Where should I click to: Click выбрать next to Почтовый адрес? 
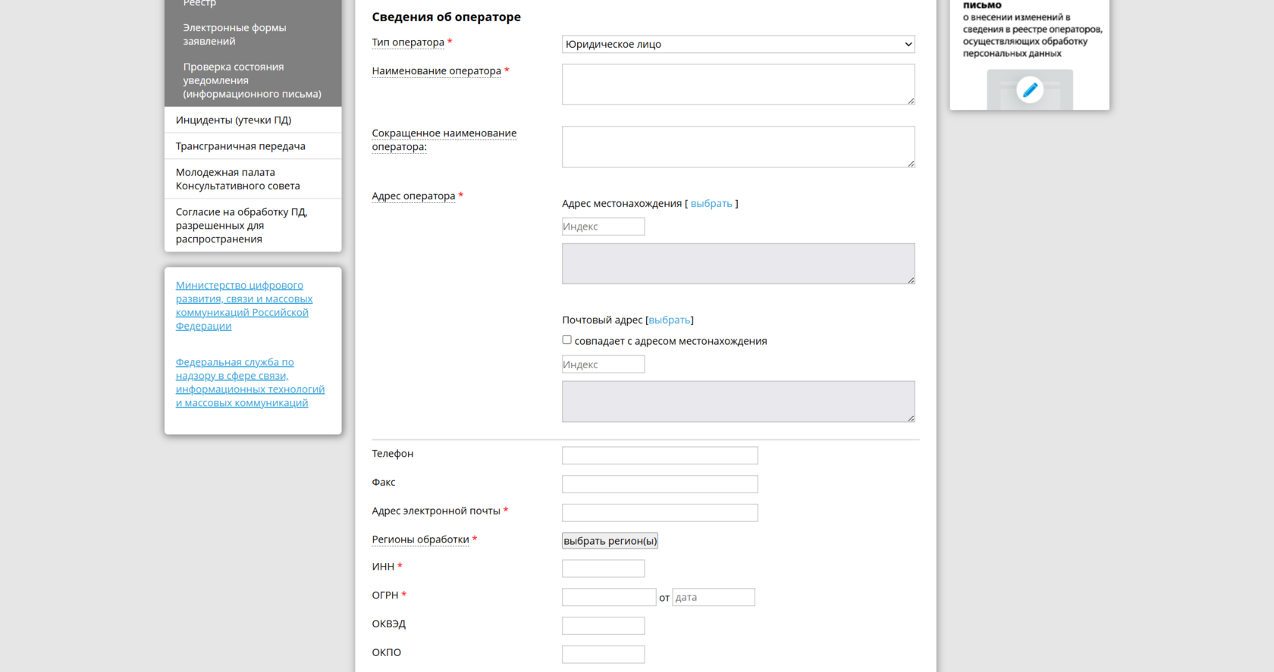[x=670, y=320]
